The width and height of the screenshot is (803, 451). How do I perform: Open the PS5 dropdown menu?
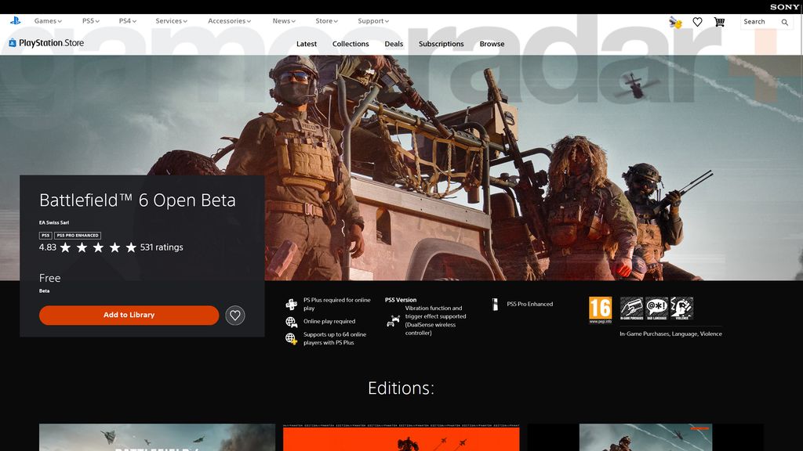click(89, 21)
